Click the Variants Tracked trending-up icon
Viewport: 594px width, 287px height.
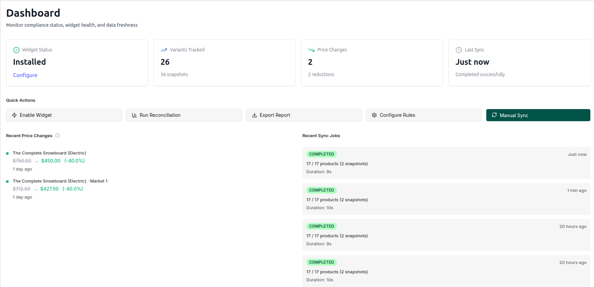pyautogui.click(x=164, y=50)
